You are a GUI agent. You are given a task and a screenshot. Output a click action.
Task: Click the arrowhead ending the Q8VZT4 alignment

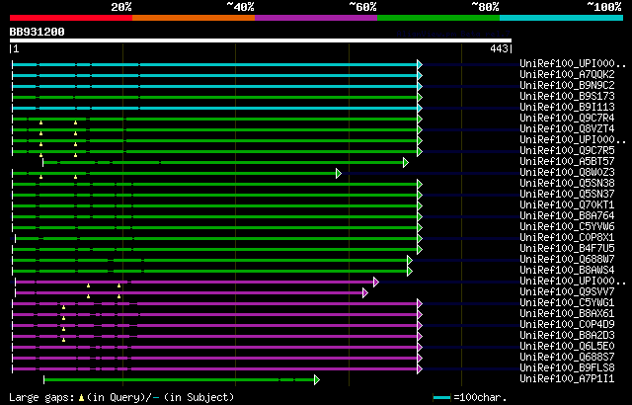(x=420, y=129)
